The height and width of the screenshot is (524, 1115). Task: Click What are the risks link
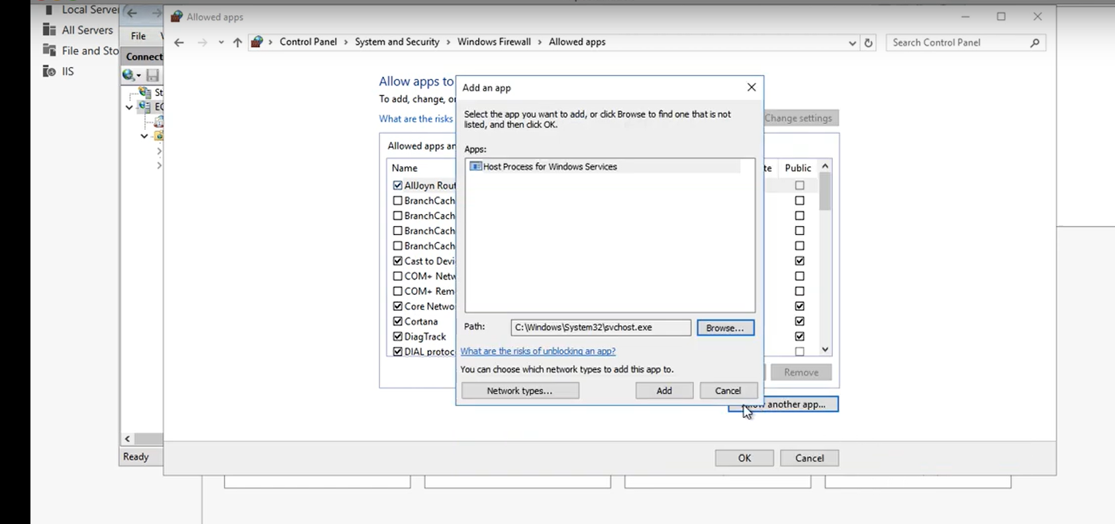point(416,119)
